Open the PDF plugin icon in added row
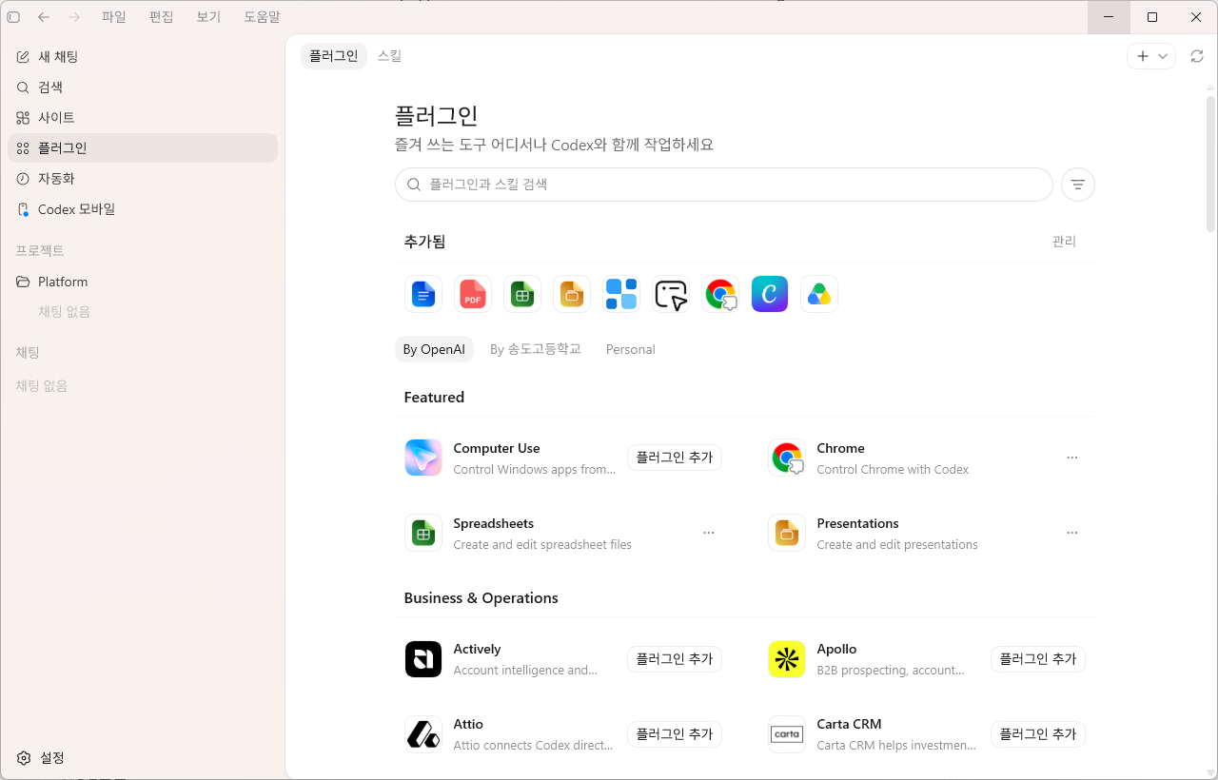The width and height of the screenshot is (1218, 780). [x=473, y=294]
